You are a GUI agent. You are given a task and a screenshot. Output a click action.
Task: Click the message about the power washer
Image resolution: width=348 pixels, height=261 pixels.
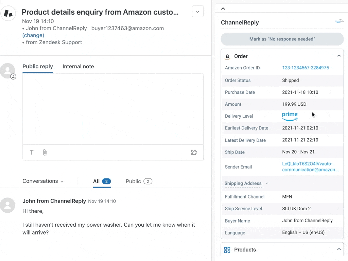tap(109, 229)
